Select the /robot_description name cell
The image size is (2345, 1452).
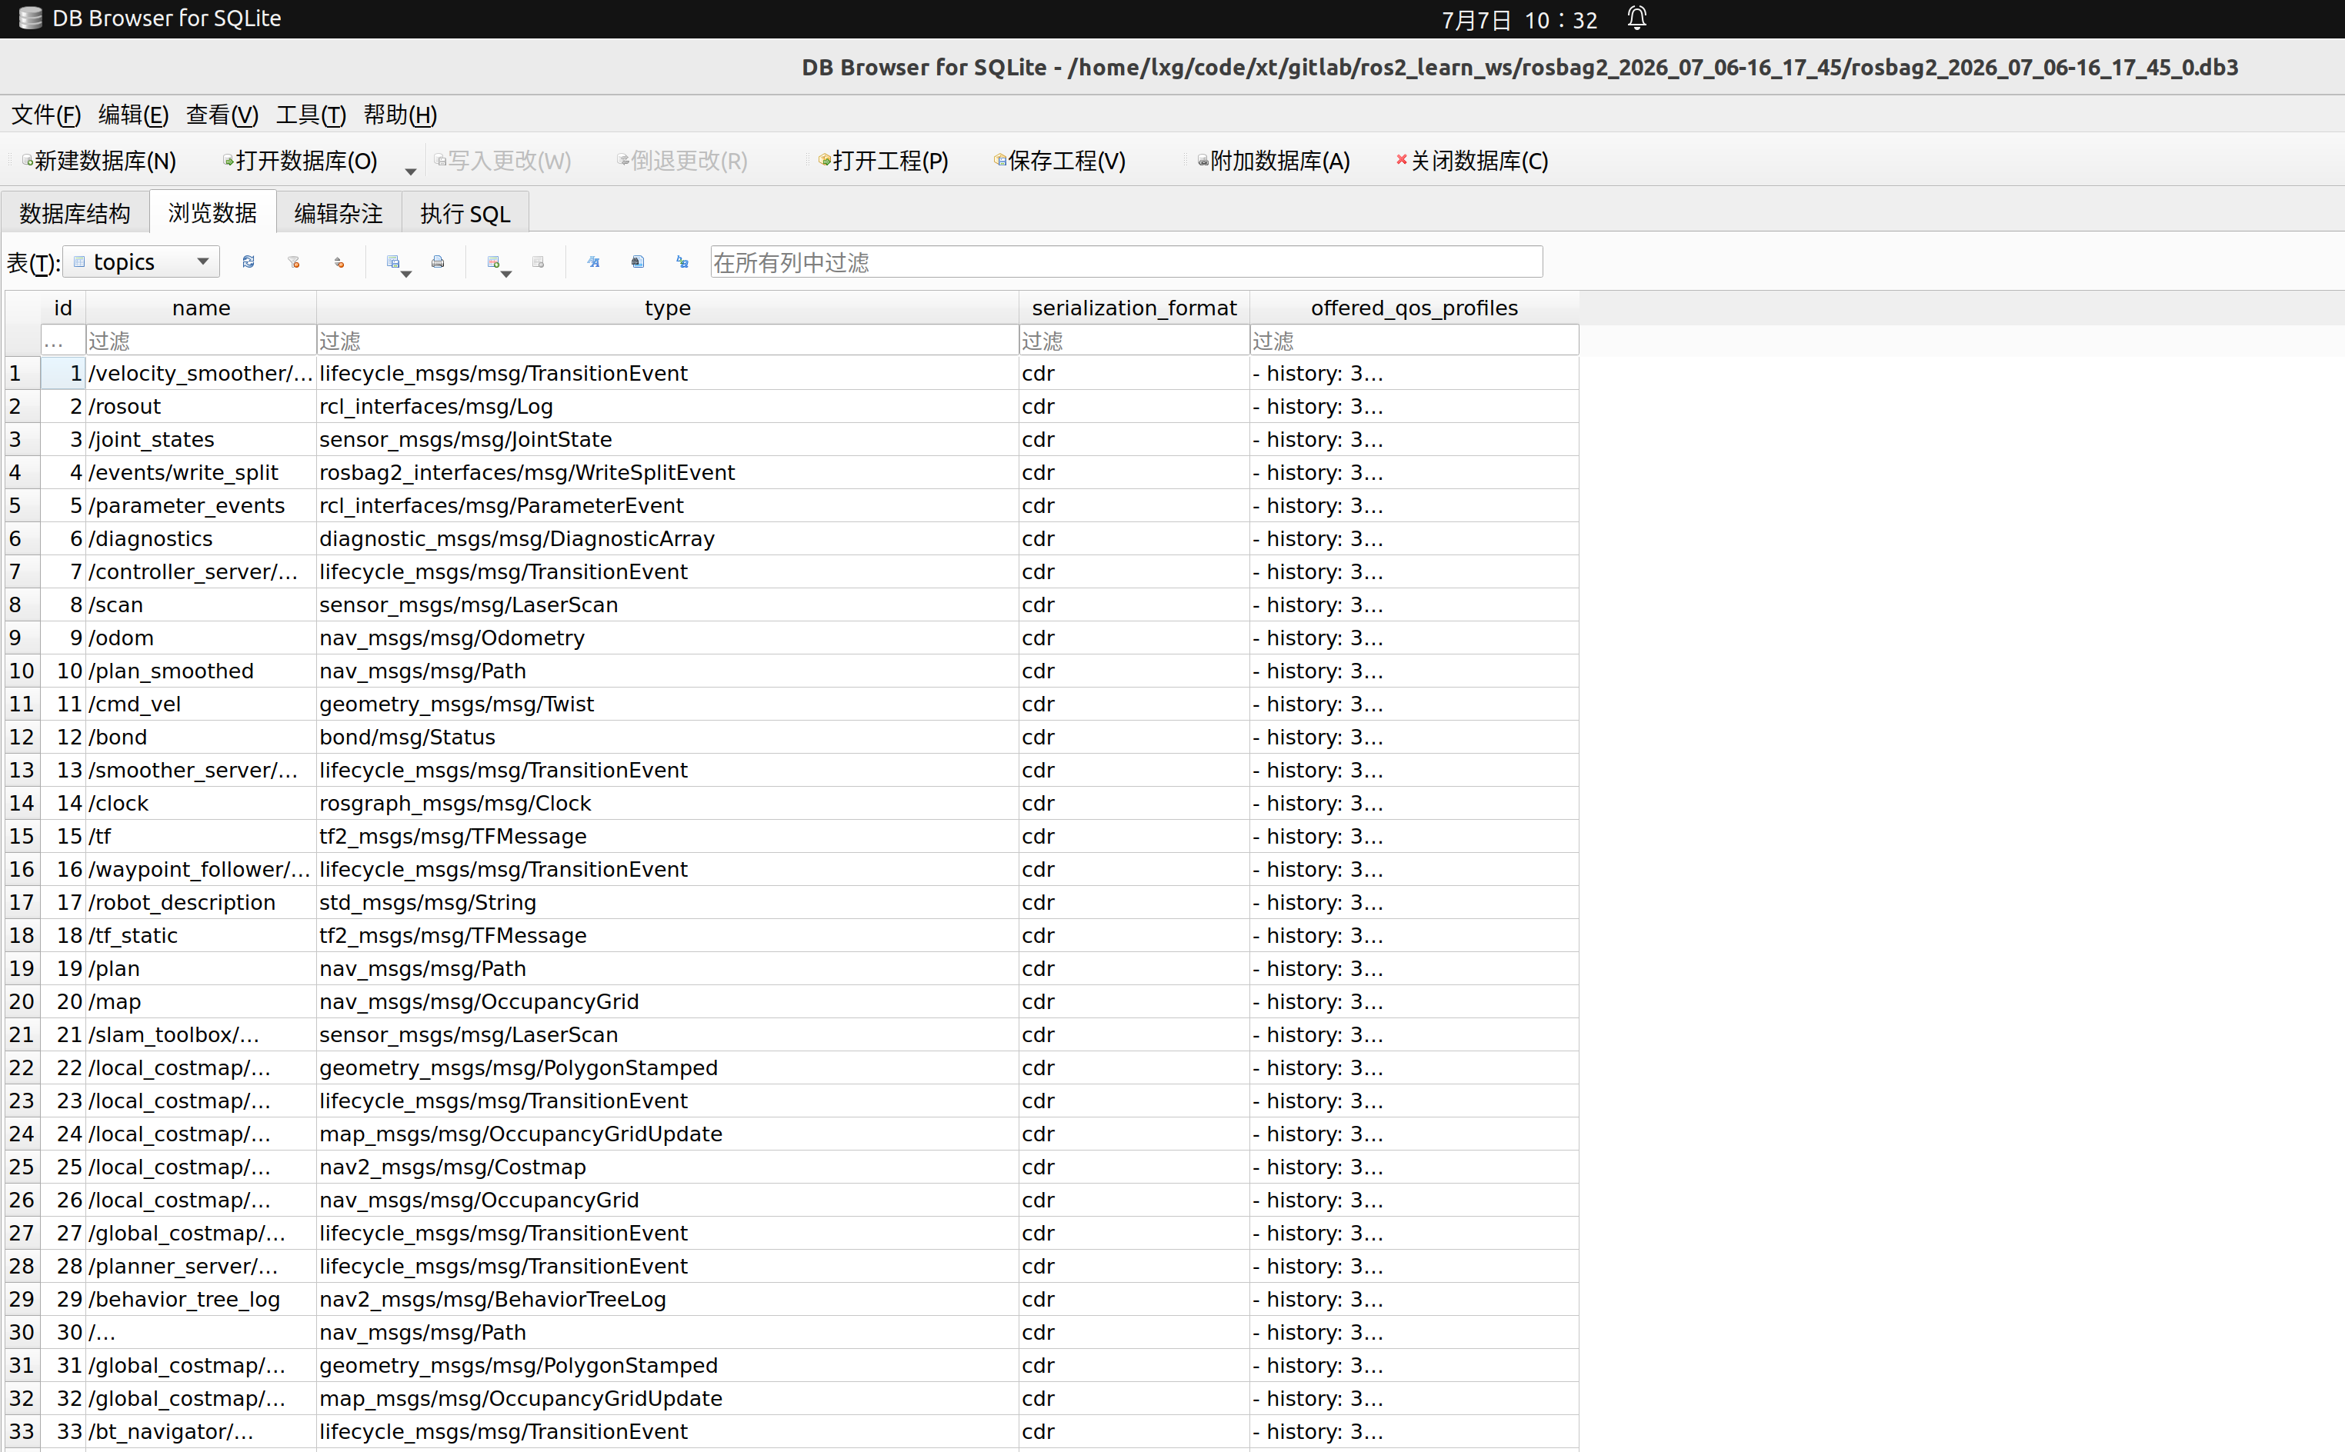(x=201, y=903)
